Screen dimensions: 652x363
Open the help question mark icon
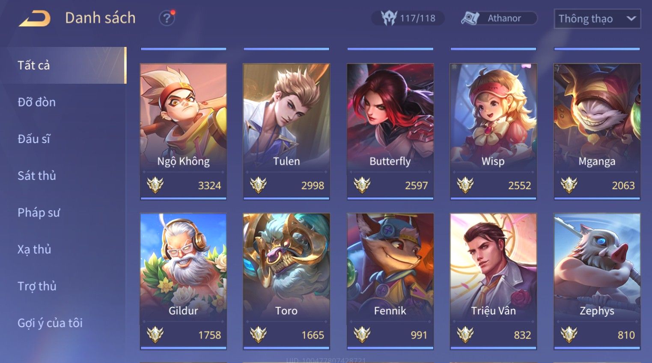167,18
